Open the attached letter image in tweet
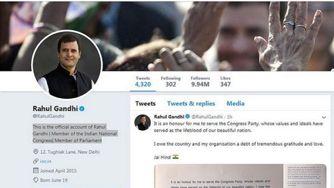The image size is (334, 188). click(x=240, y=176)
